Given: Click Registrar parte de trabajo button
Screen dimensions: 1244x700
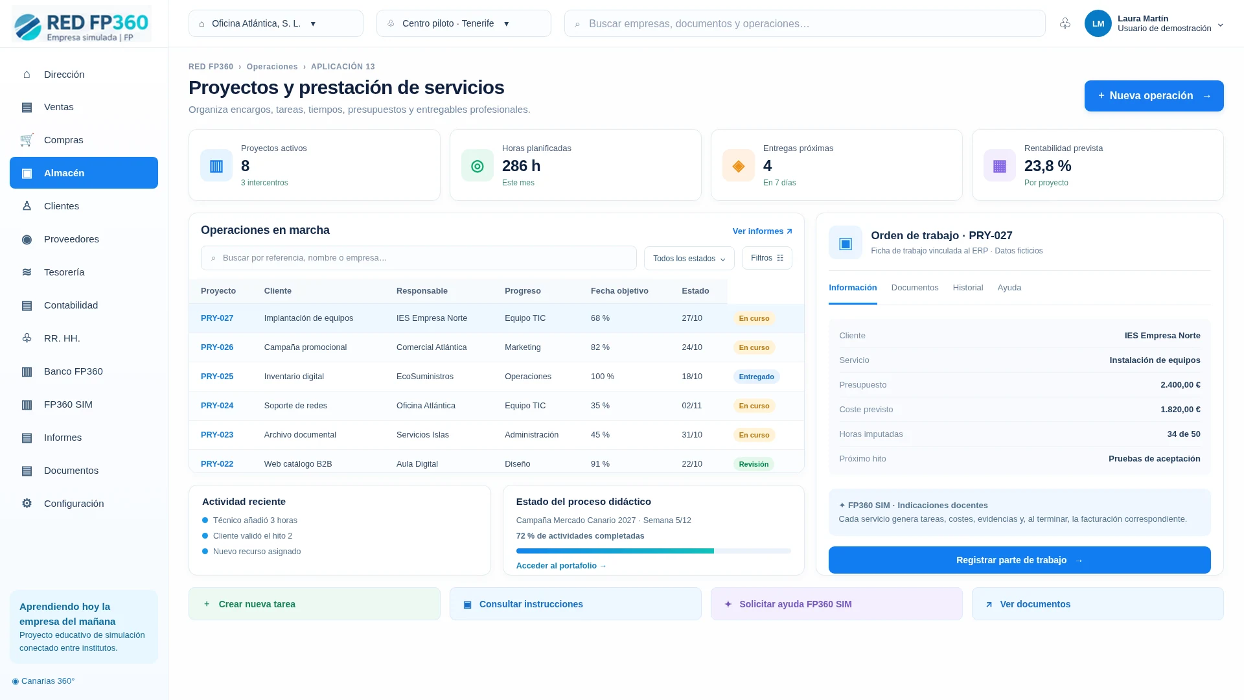Looking at the screenshot, I should (x=1020, y=560).
